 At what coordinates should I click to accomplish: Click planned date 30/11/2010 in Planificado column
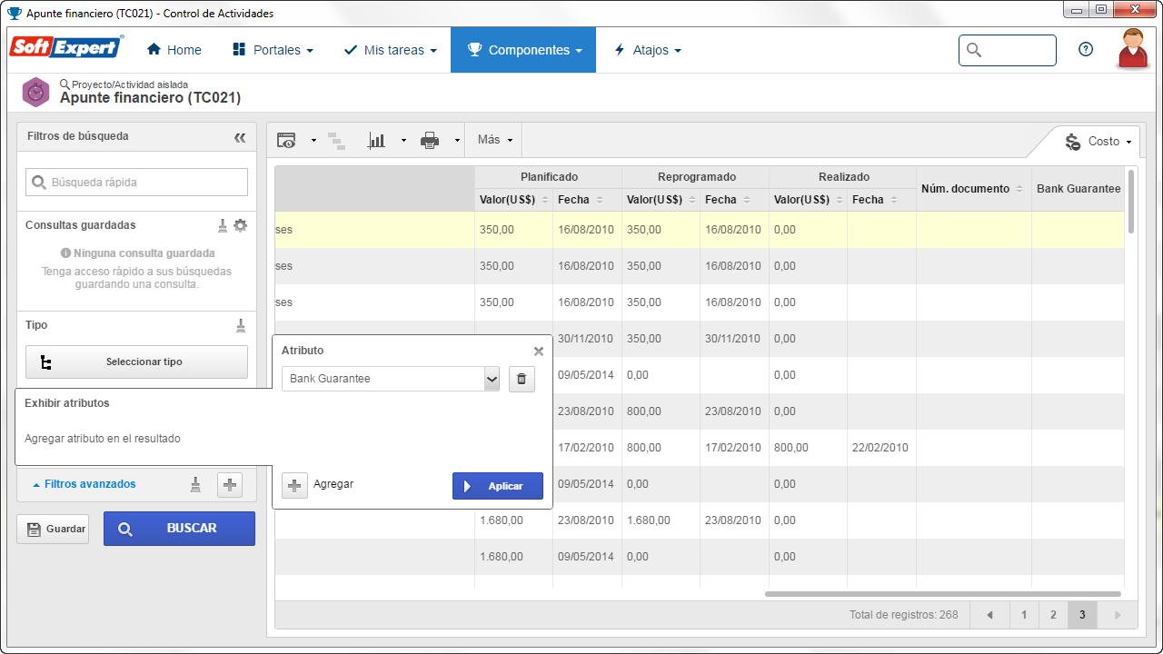click(x=587, y=339)
